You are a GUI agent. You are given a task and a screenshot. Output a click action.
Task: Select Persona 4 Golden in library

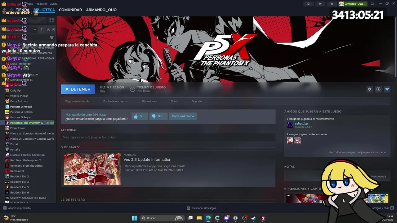(x=21, y=112)
